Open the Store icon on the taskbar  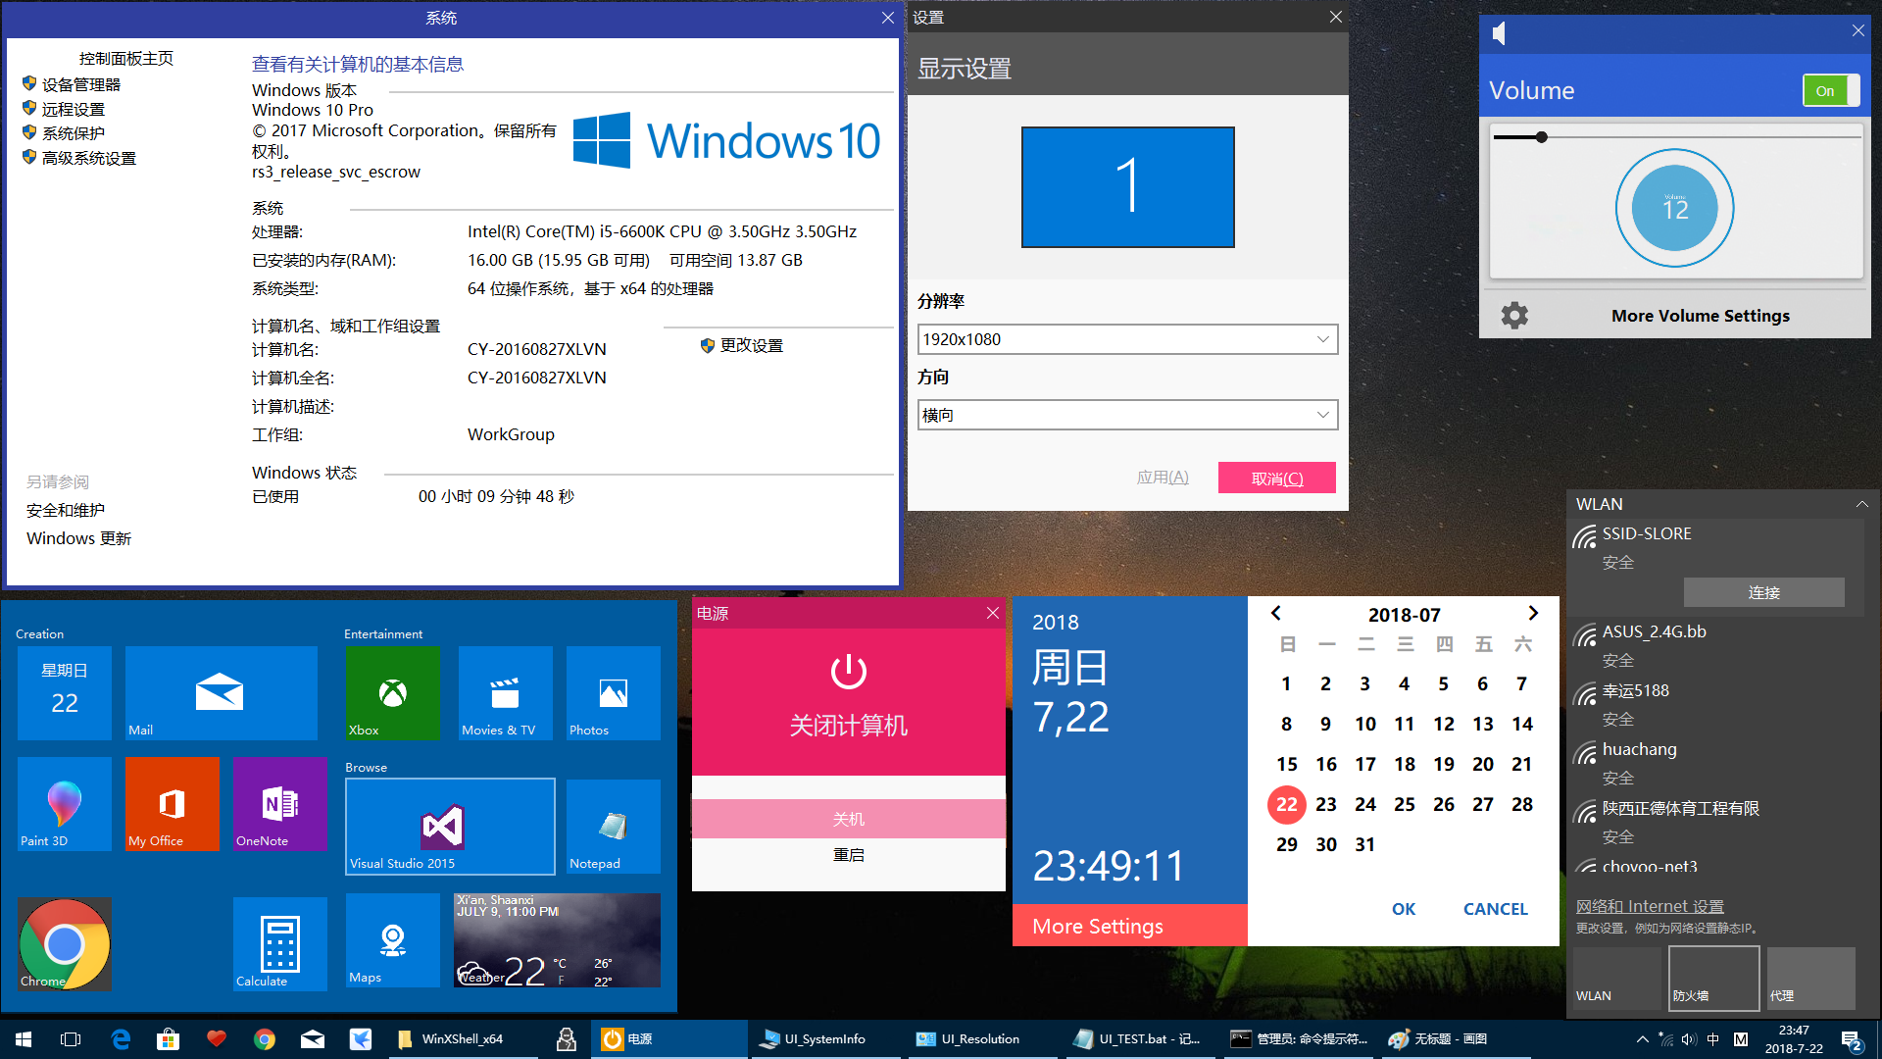pyautogui.click(x=169, y=1039)
